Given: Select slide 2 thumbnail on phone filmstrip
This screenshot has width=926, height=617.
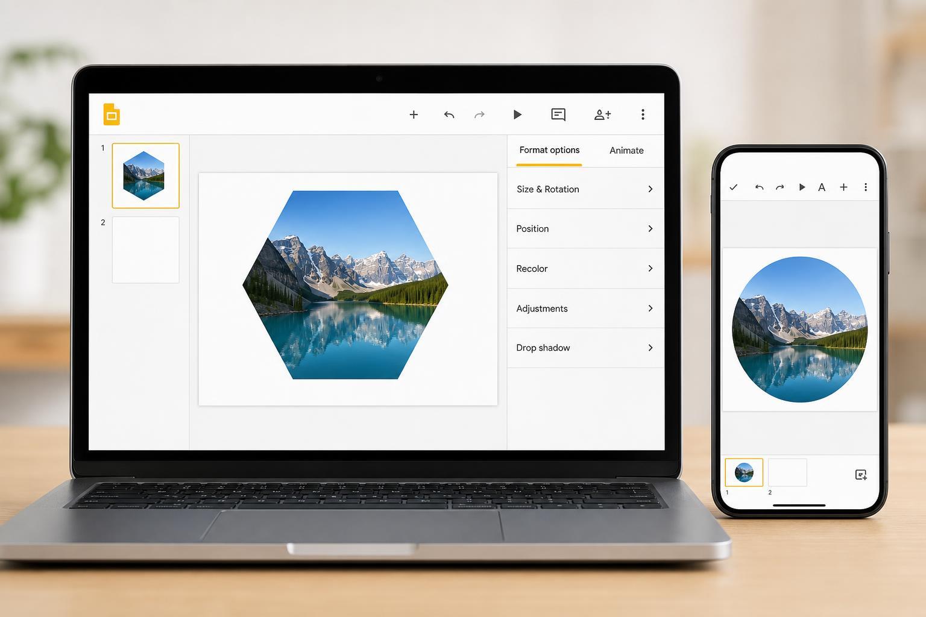Looking at the screenshot, I should coord(787,472).
